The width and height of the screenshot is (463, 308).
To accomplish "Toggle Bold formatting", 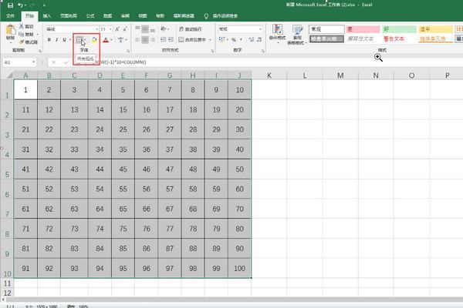I will (49, 40).
